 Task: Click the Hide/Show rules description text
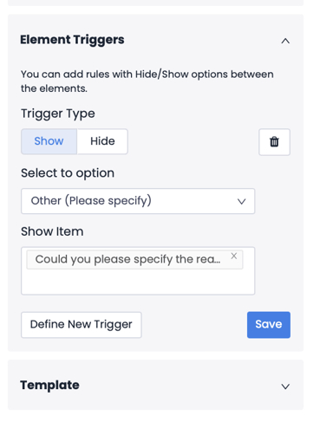tap(147, 81)
